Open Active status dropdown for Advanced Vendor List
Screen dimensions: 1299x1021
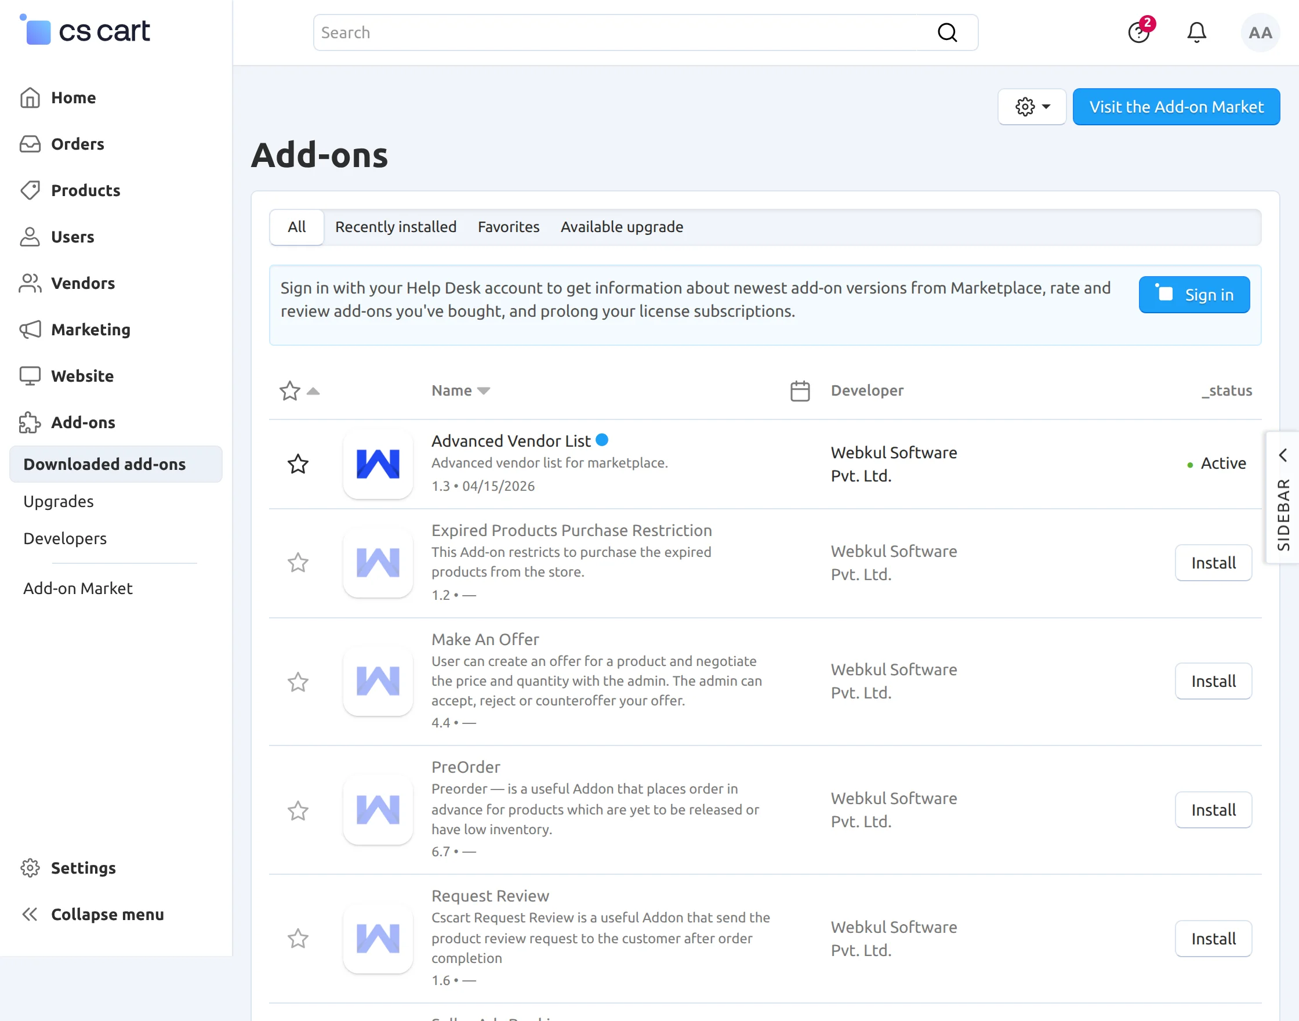point(1217,464)
